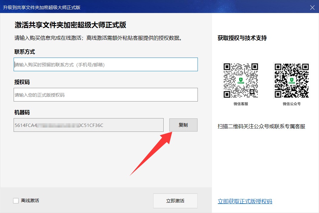The width and height of the screenshot is (319, 213).
Task: Click the dialog title bar text
Action: click(x=42, y=8)
